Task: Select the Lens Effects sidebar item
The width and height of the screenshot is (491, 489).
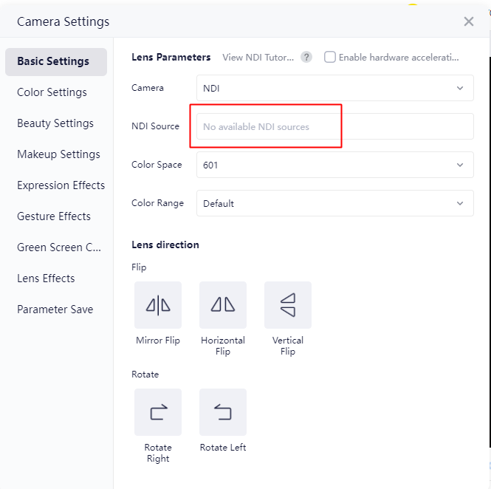Action: (x=46, y=278)
